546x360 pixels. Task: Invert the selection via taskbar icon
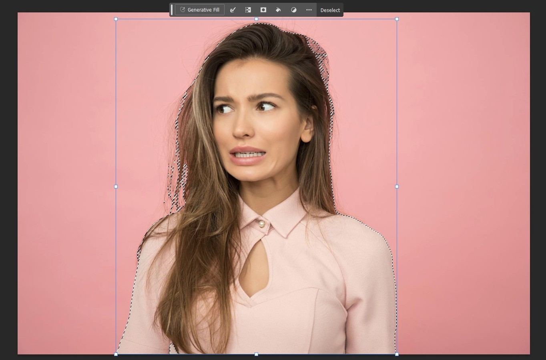click(248, 10)
